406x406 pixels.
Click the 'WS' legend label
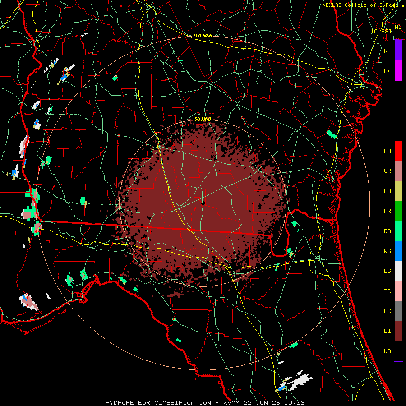[x=388, y=251]
